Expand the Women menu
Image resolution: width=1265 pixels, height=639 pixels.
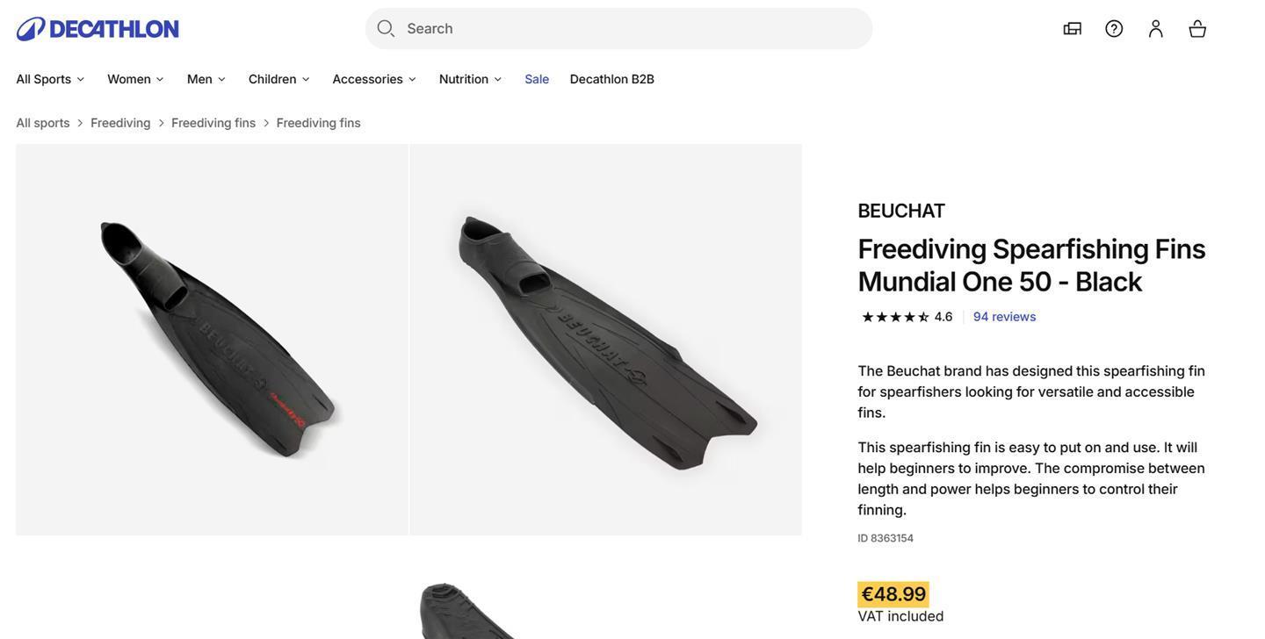[x=136, y=79]
